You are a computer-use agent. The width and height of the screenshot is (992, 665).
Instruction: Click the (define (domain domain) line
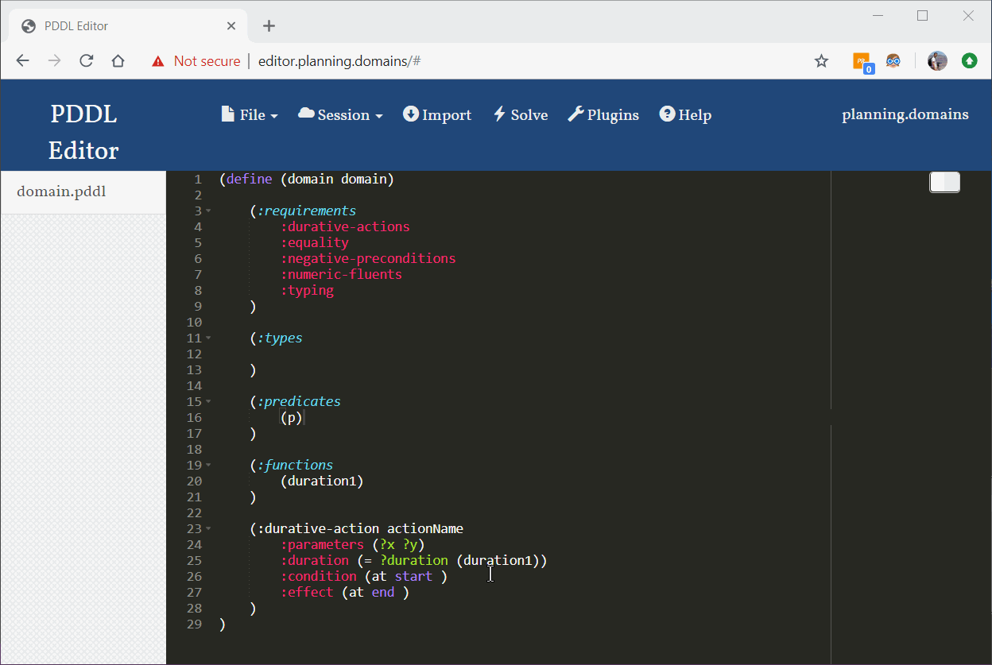[307, 179]
